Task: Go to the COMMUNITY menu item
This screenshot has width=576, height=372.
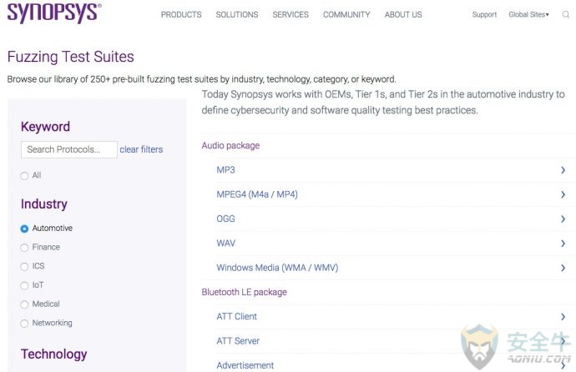Action: point(346,15)
